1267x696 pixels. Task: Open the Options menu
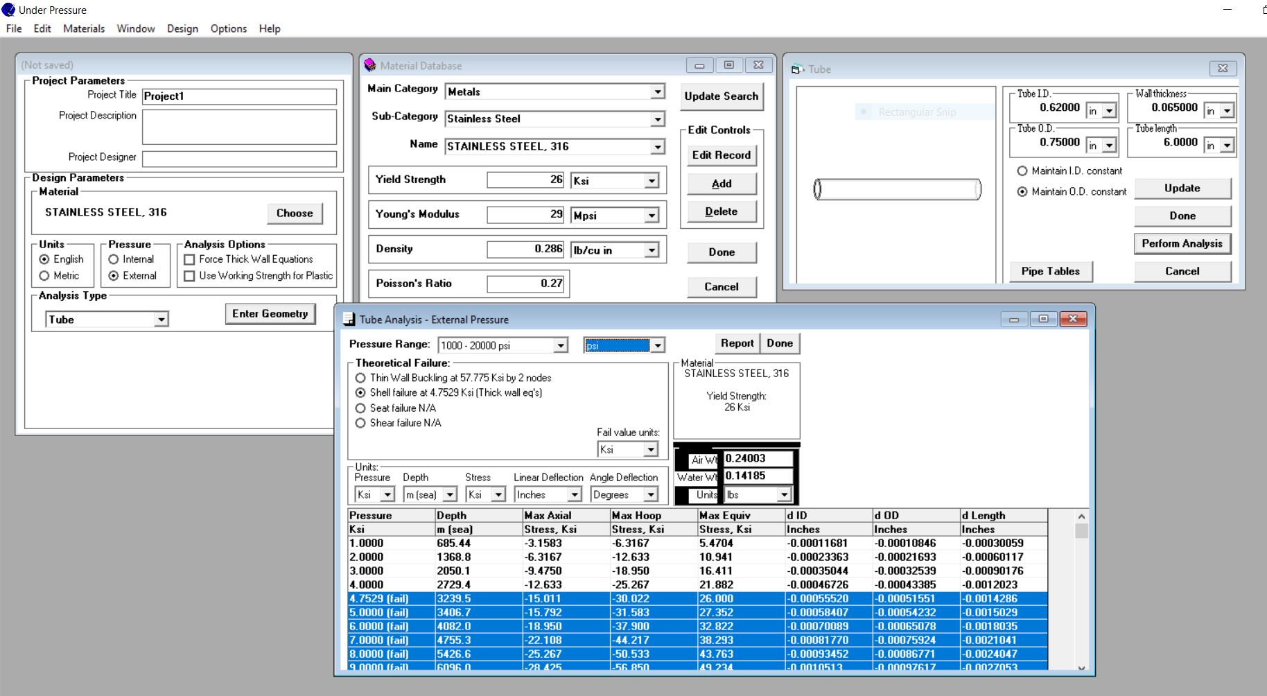pyautogui.click(x=229, y=28)
